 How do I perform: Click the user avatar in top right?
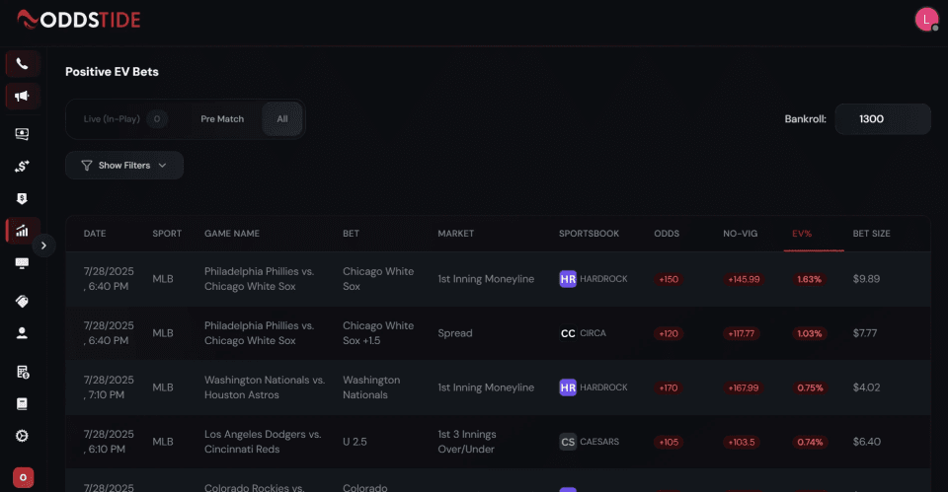point(925,19)
